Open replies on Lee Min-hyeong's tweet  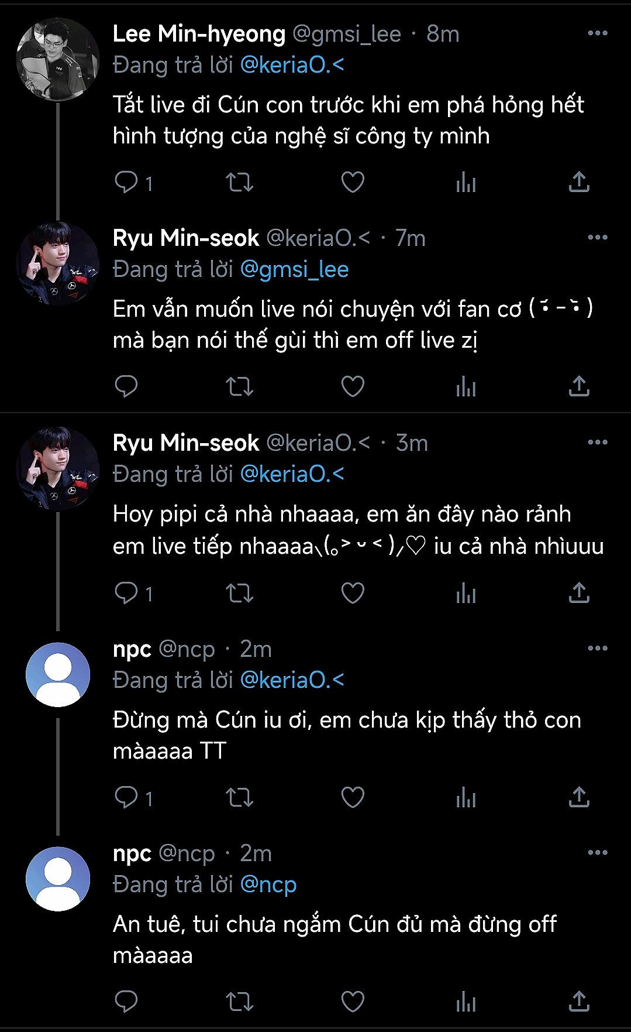126,183
